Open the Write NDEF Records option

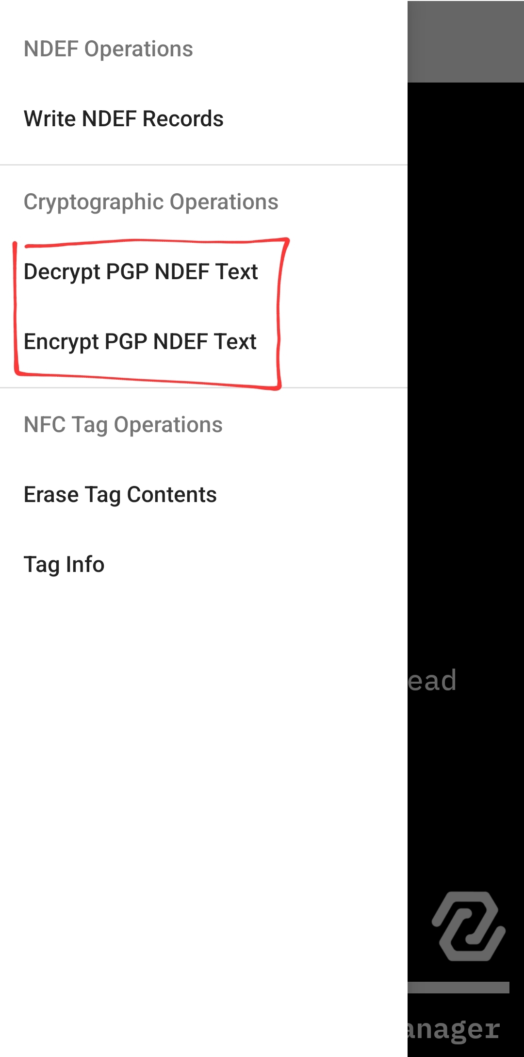point(204,118)
